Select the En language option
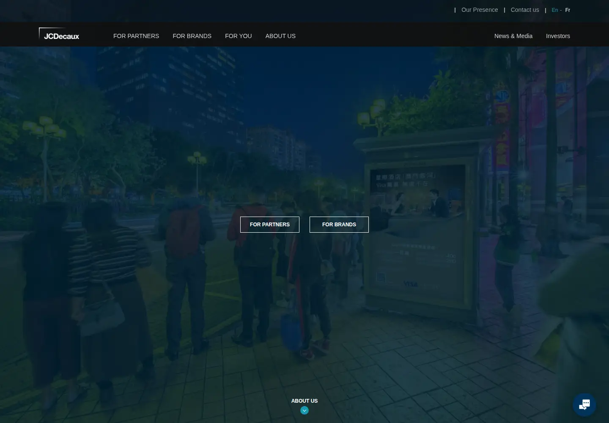Screen dimensions: 609x423 (555, 10)
